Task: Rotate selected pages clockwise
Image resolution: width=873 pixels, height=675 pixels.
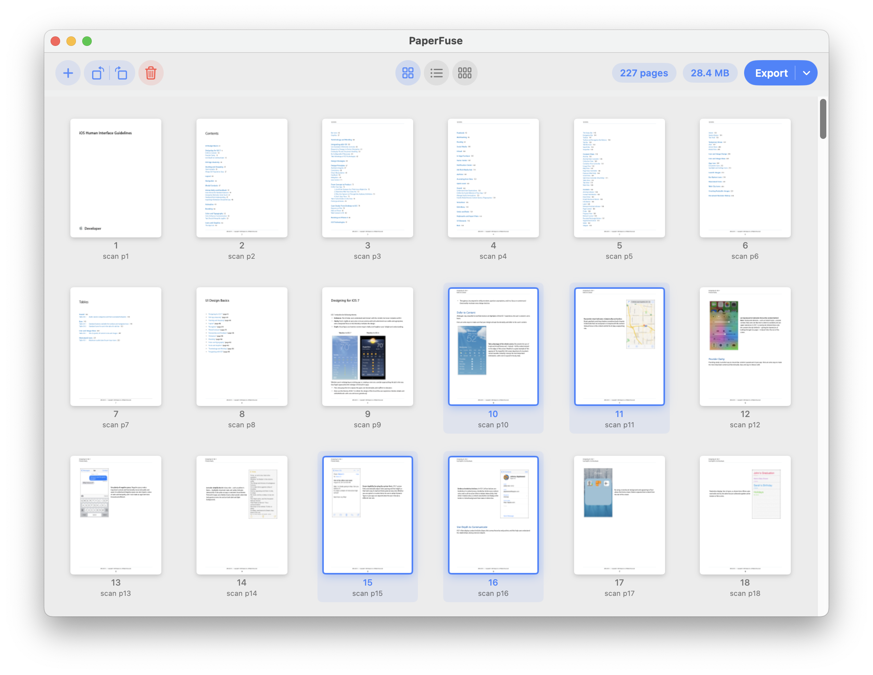Action: point(122,73)
